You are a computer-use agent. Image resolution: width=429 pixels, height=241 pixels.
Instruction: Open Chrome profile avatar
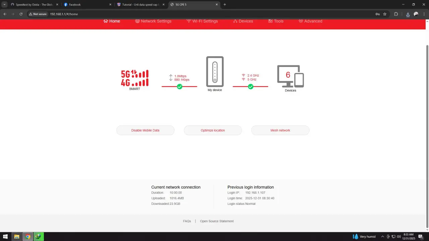[416, 14]
